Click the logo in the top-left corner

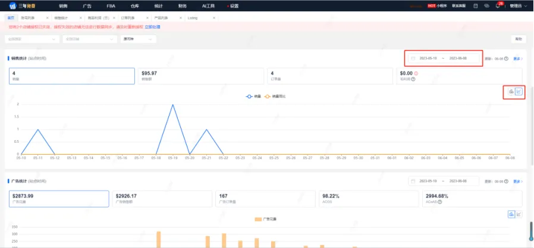(21, 6)
